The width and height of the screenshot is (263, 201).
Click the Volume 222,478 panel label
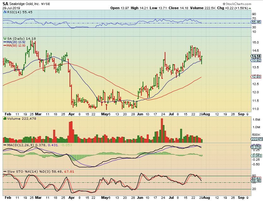(22, 119)
